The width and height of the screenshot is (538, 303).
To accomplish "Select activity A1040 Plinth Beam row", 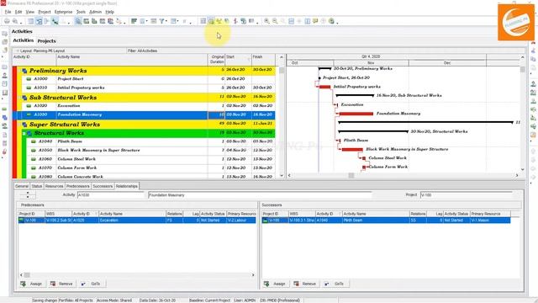I will [151, 141].
